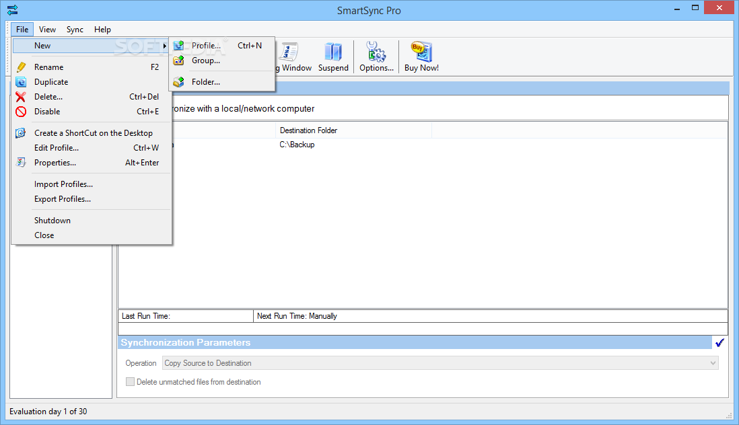Image resolution: width=739 pixels, height=425 pixels.
Task: Choose Properties... menu entry
Action: tap(91, 162)
